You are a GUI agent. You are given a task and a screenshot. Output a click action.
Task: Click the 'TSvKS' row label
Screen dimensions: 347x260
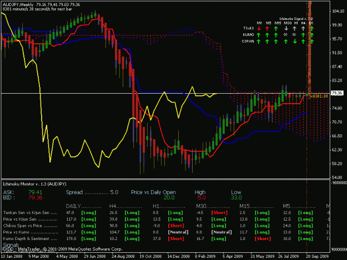248,28
